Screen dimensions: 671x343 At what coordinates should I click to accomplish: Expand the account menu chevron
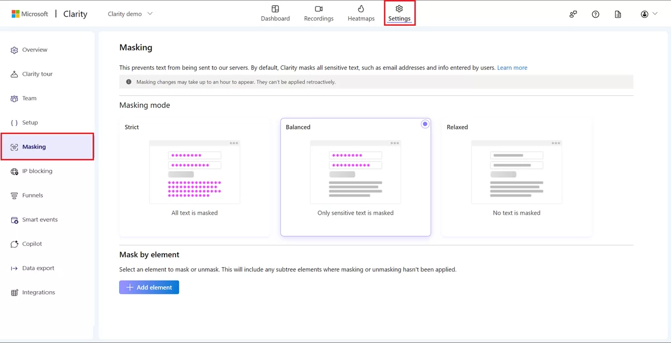(655, 14)
